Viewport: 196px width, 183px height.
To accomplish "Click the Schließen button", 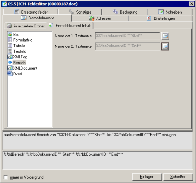I will (178, 177).
